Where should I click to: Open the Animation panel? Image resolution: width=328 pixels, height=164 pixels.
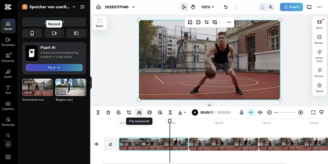click(319, 72)
